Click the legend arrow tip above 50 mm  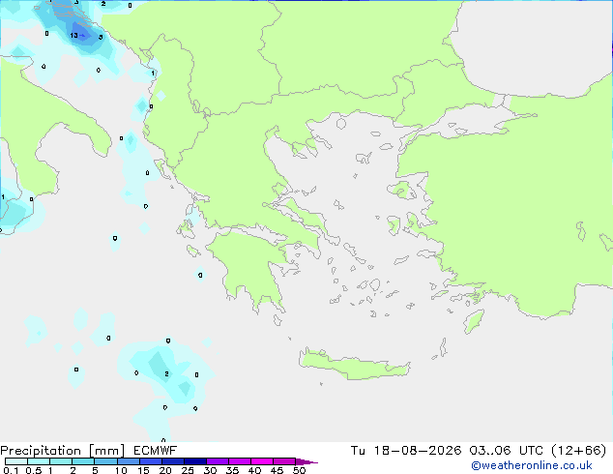306,461
